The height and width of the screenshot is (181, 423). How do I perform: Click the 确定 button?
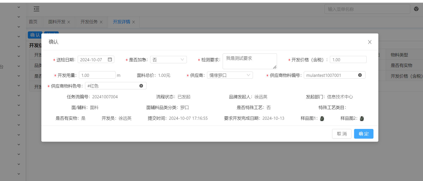(364, 134)
